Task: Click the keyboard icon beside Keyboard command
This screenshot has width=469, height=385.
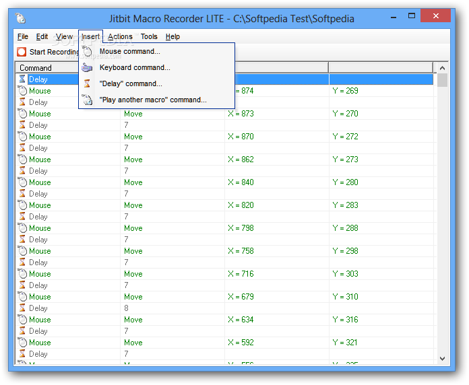Action: coord(87,68)
